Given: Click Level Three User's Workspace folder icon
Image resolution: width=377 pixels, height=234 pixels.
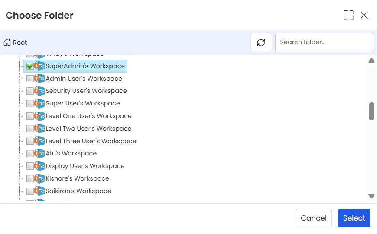Looking at the screenshot, I should click(39, 141).
